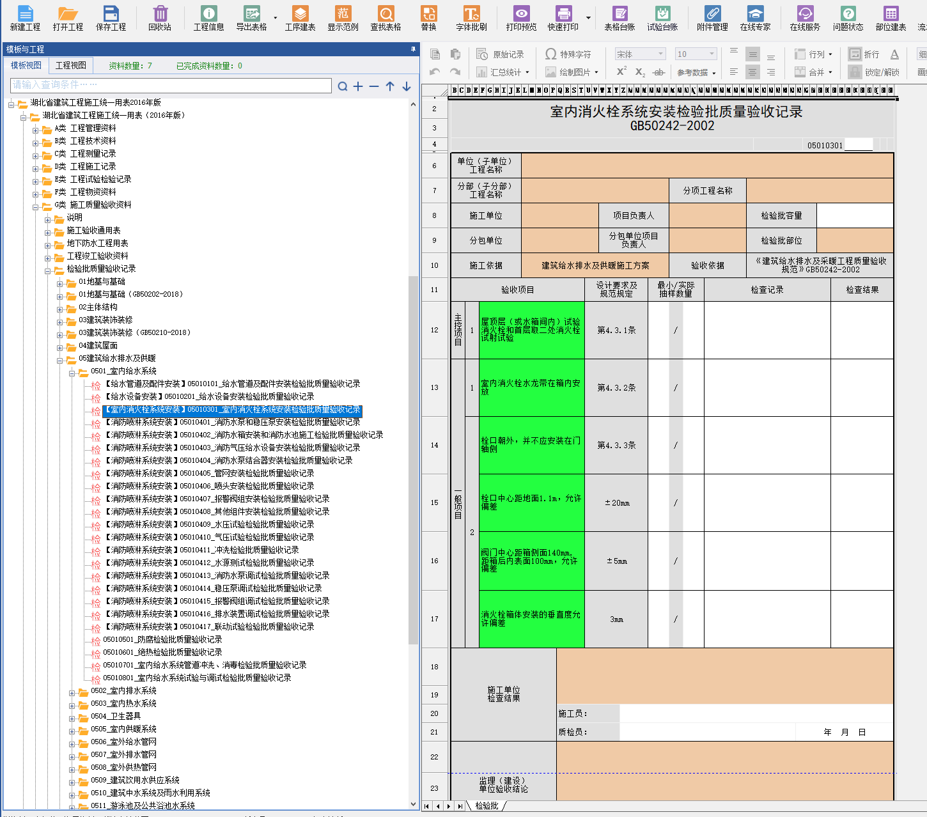
Task: Expand the 0502_室内排水系统 node
Action: pos(72,692)
